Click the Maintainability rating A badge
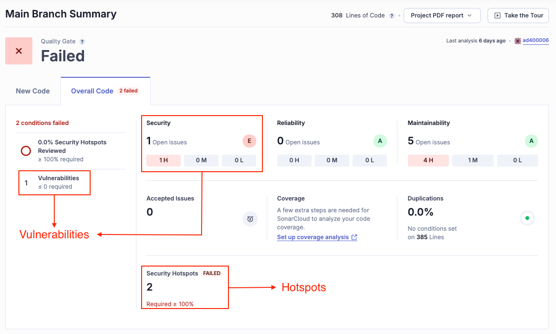556x334 pixels. (x=531, y=141)
